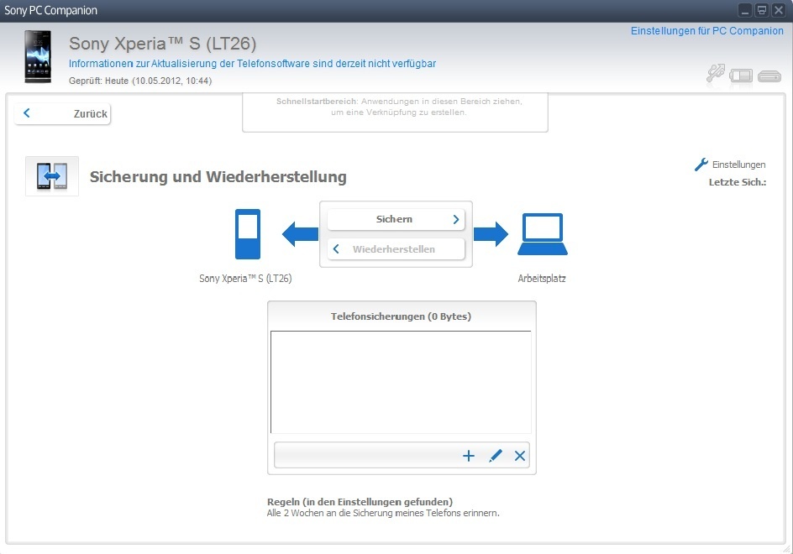Screen dimensions: 793x554
Task: Click the backup and restore phones icon
Action: 52,176
